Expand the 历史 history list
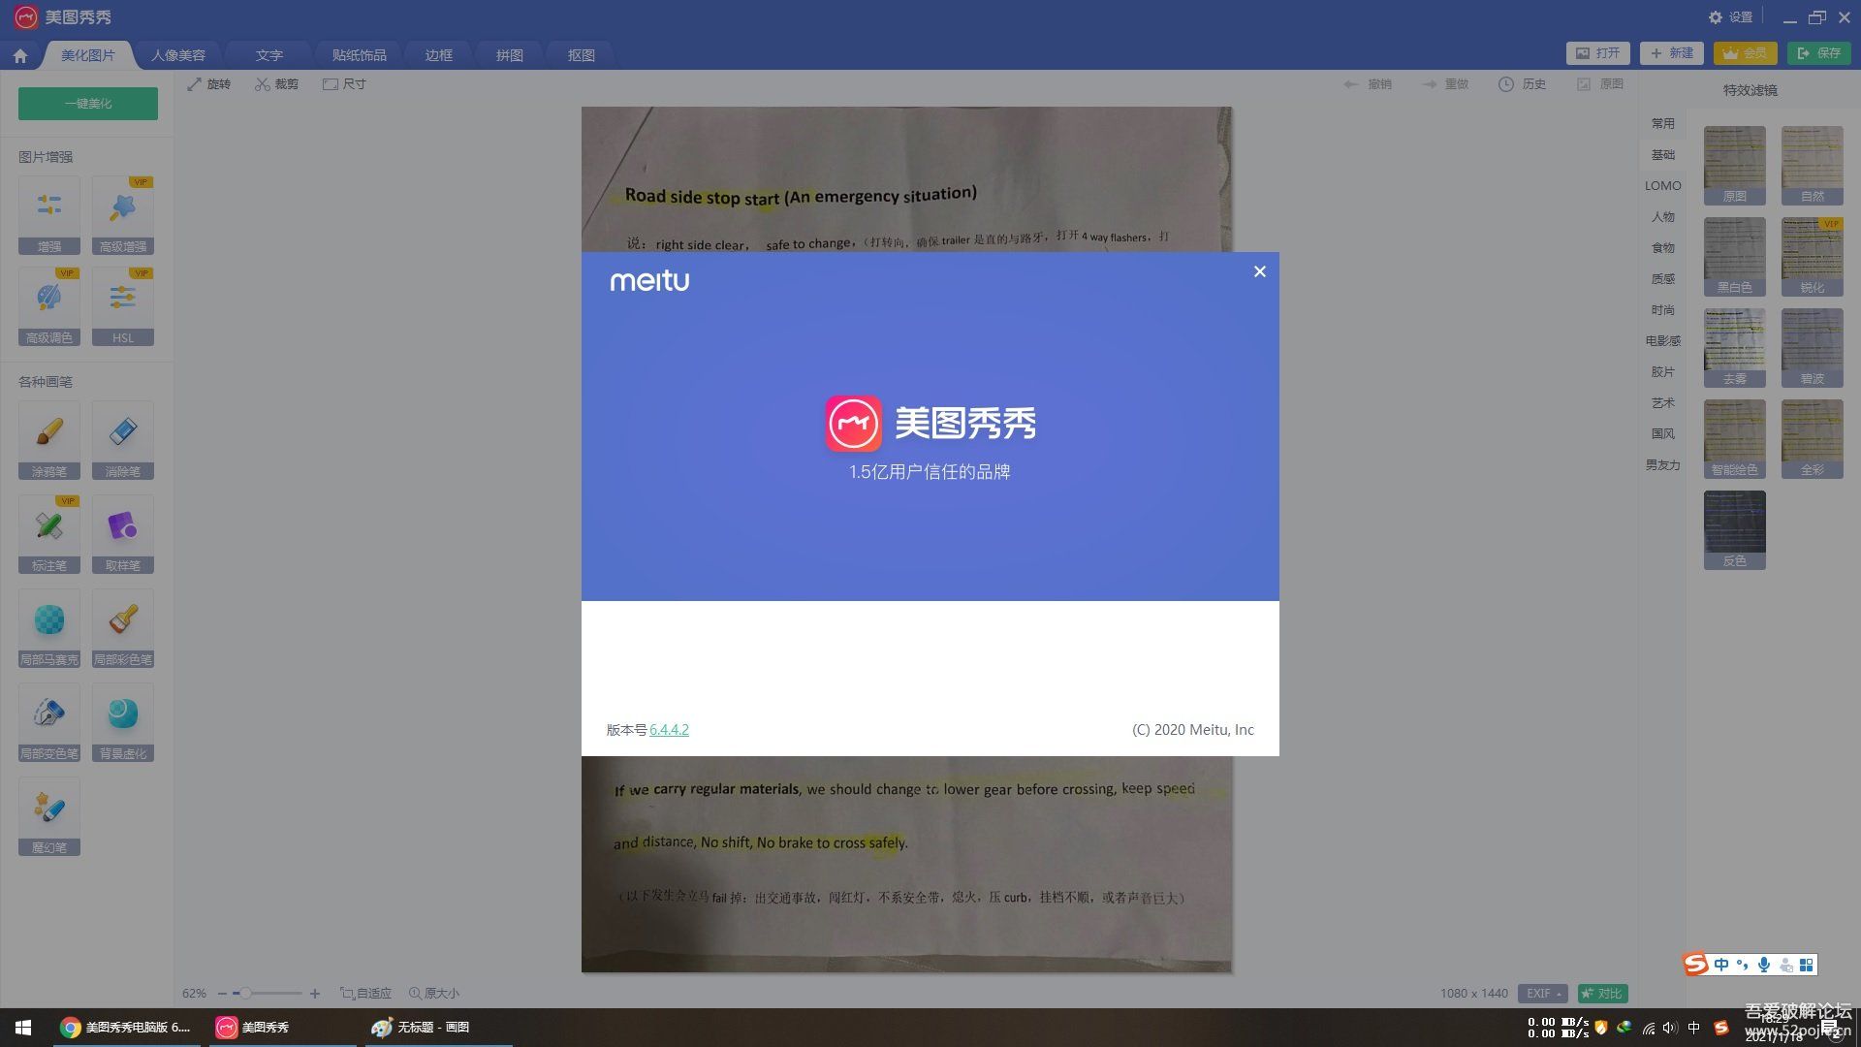The image size is (1861, 1047). (1522, 84)
